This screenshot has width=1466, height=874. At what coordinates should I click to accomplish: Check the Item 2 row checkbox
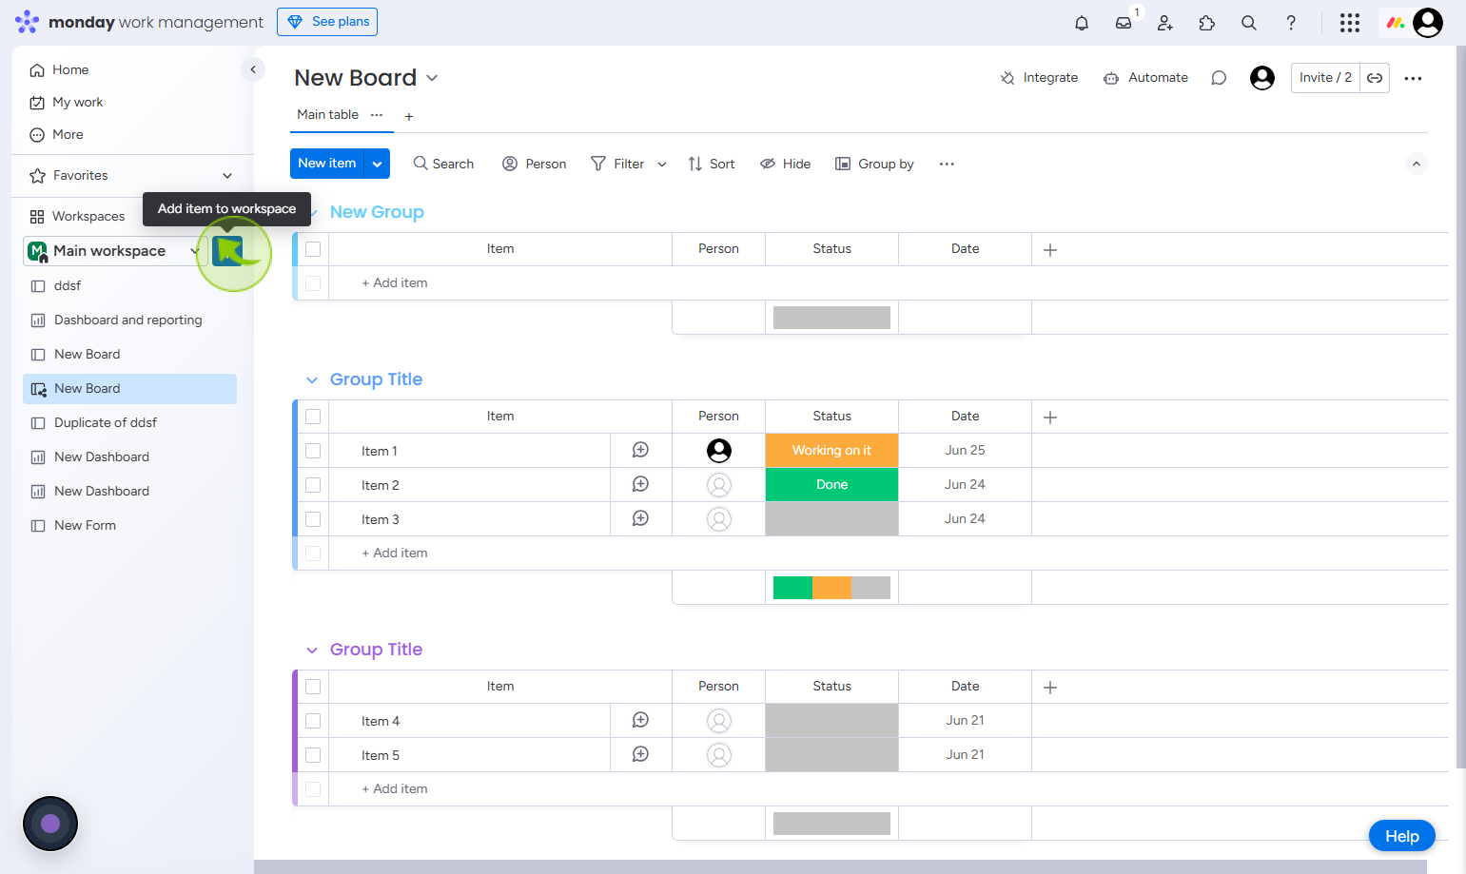[x=313, y=485]
